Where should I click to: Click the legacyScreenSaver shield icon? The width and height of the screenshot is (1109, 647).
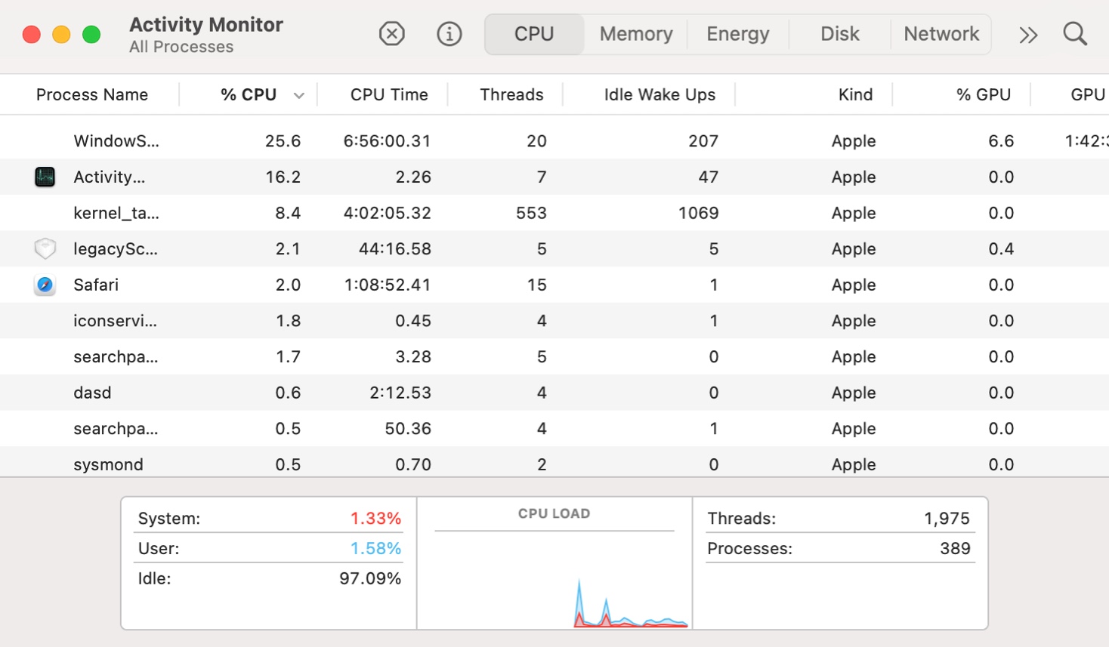click(45, 248)
